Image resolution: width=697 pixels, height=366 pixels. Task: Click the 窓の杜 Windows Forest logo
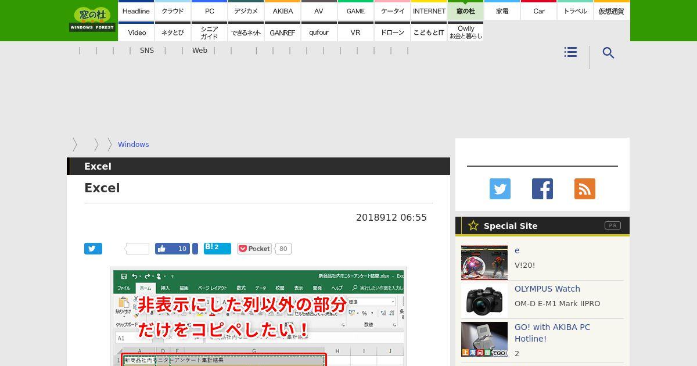click(x=92, y=19)
